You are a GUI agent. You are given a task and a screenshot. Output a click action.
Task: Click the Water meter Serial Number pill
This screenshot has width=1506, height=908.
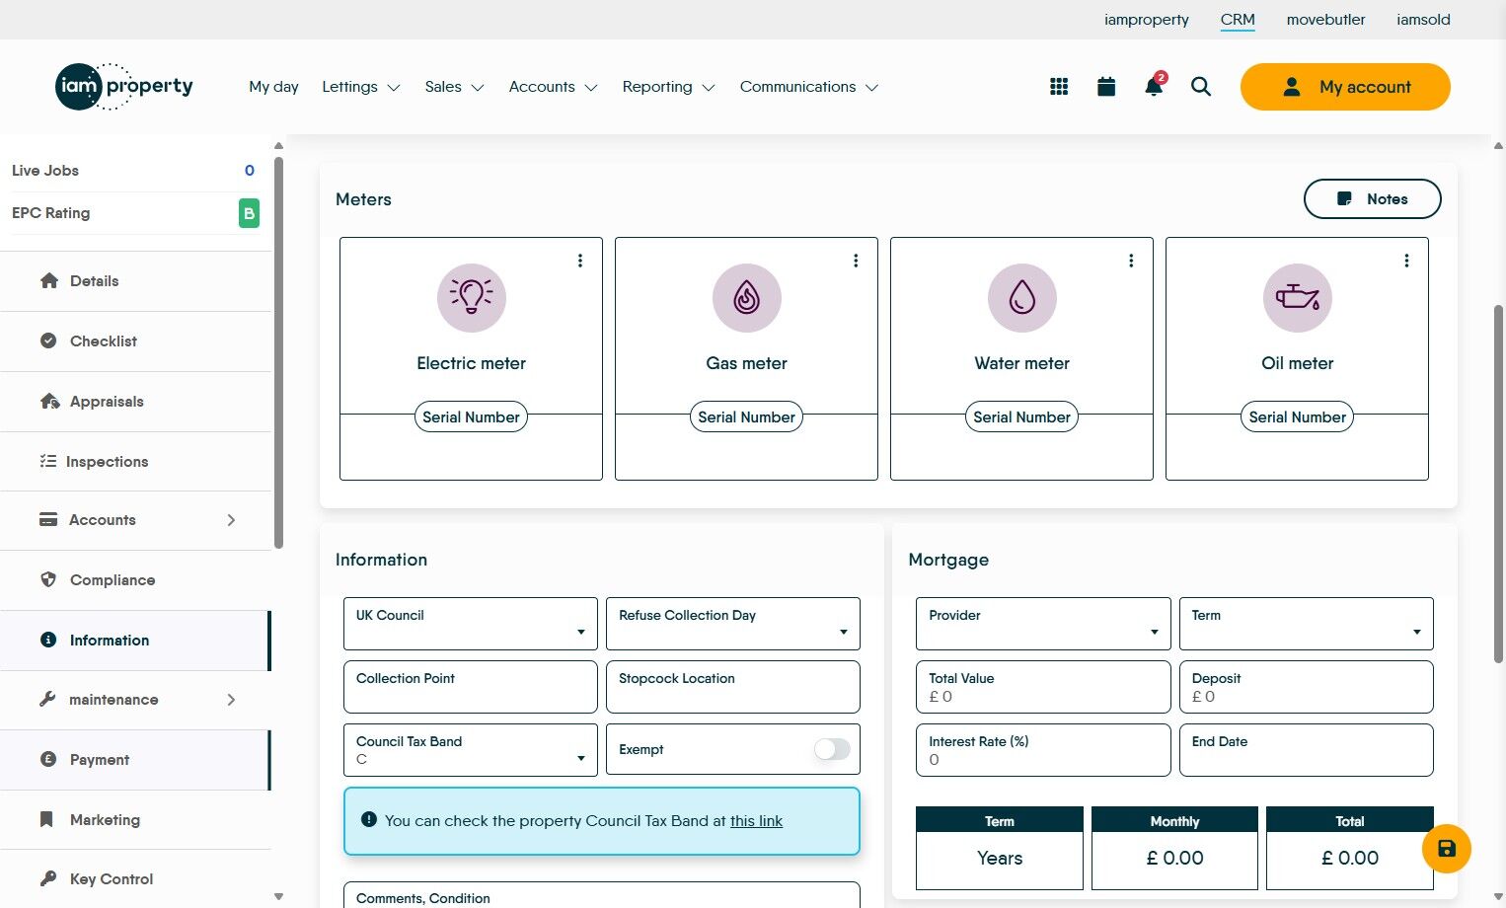[x=1021, y=416]
